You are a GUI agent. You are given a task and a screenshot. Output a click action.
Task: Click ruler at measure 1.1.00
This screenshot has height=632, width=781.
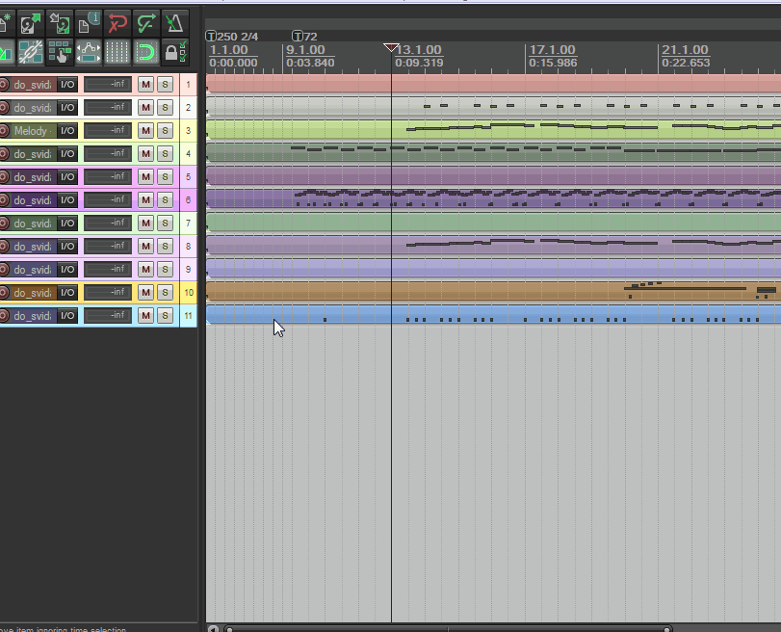pyautogui.click(x=228, y=50)
